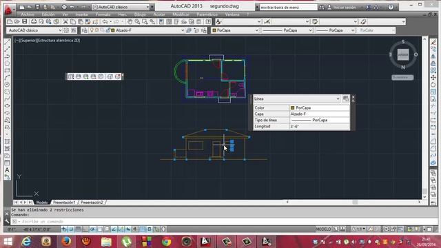Toggle Quick Properties in status bar
Image resolution: width=441 pixels, height=248 pixels.
click(150, 229)
